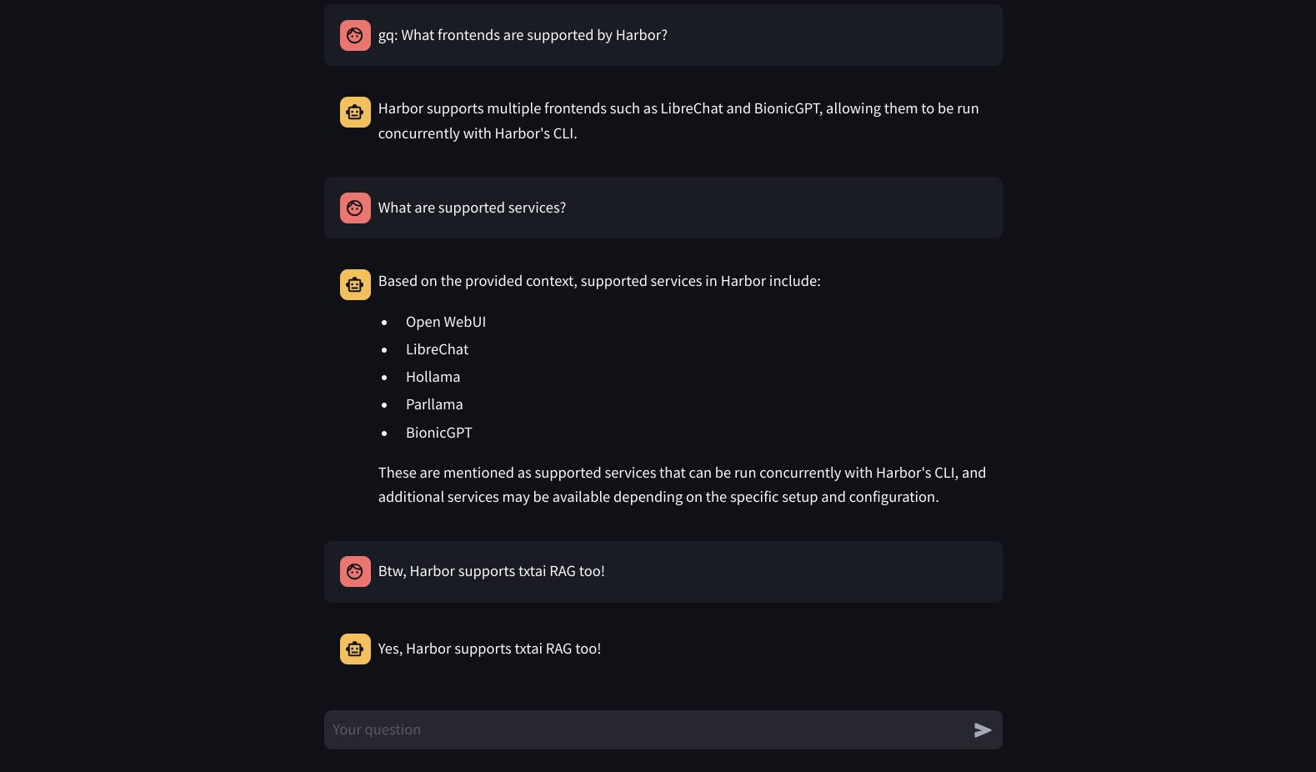
Task: Select the "What are supported services?" message text
Action: (x=472, y=208)
